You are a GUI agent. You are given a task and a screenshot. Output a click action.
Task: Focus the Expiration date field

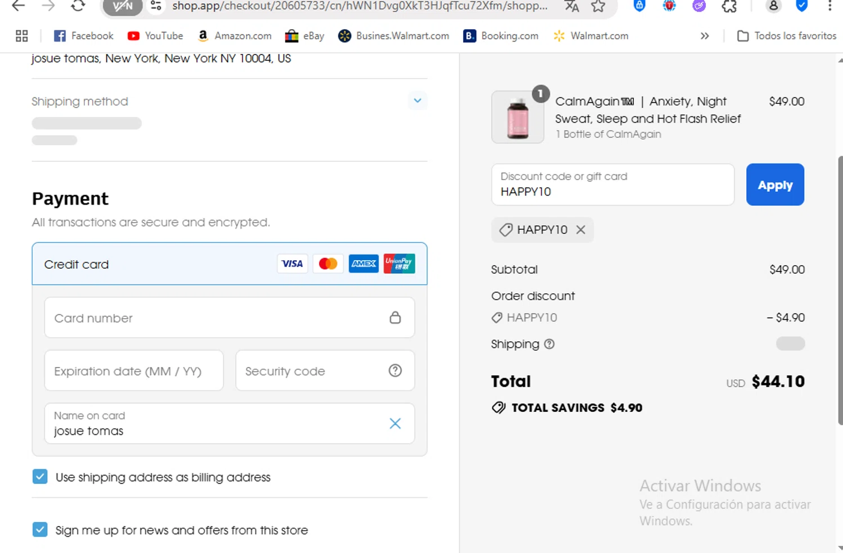(x=134, y=370)
